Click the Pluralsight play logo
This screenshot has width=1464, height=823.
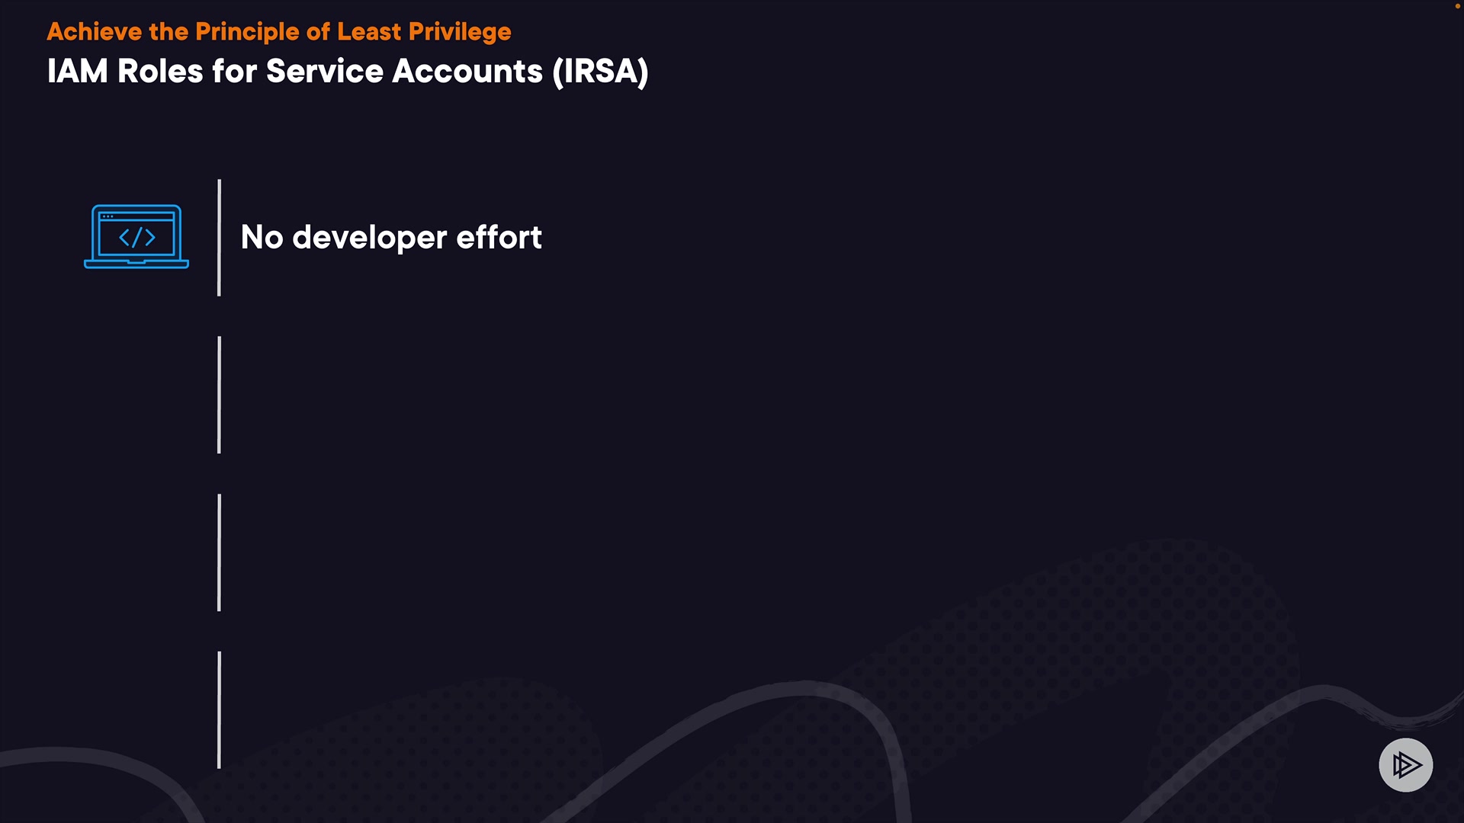click(x=1405, y=764)
